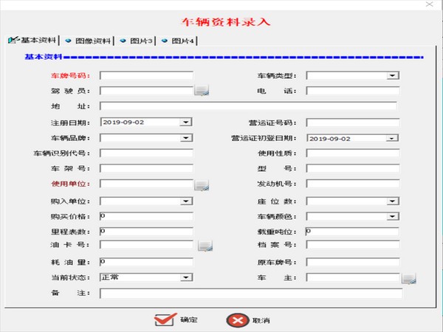Focus the 车架号 input field

point(146,168)
